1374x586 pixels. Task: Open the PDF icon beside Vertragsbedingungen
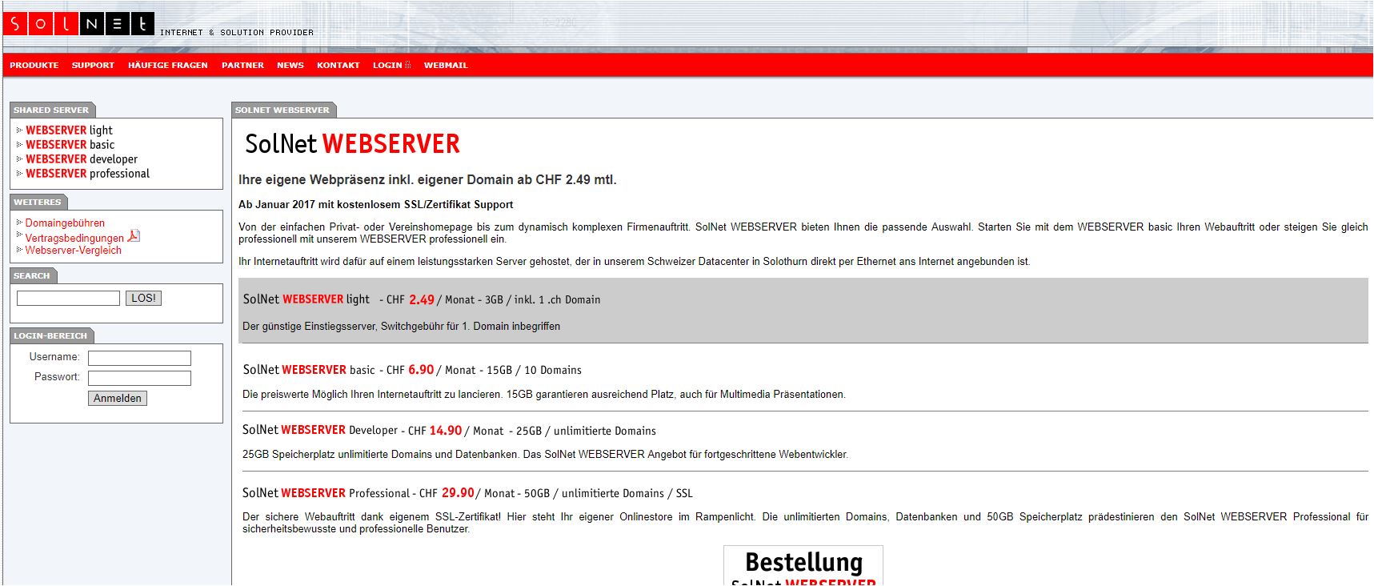134,236
